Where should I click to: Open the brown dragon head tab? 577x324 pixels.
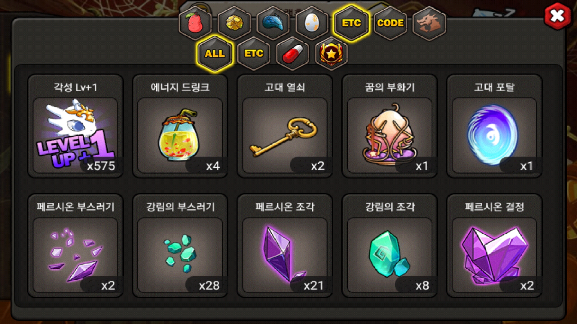tap(429, 23)
